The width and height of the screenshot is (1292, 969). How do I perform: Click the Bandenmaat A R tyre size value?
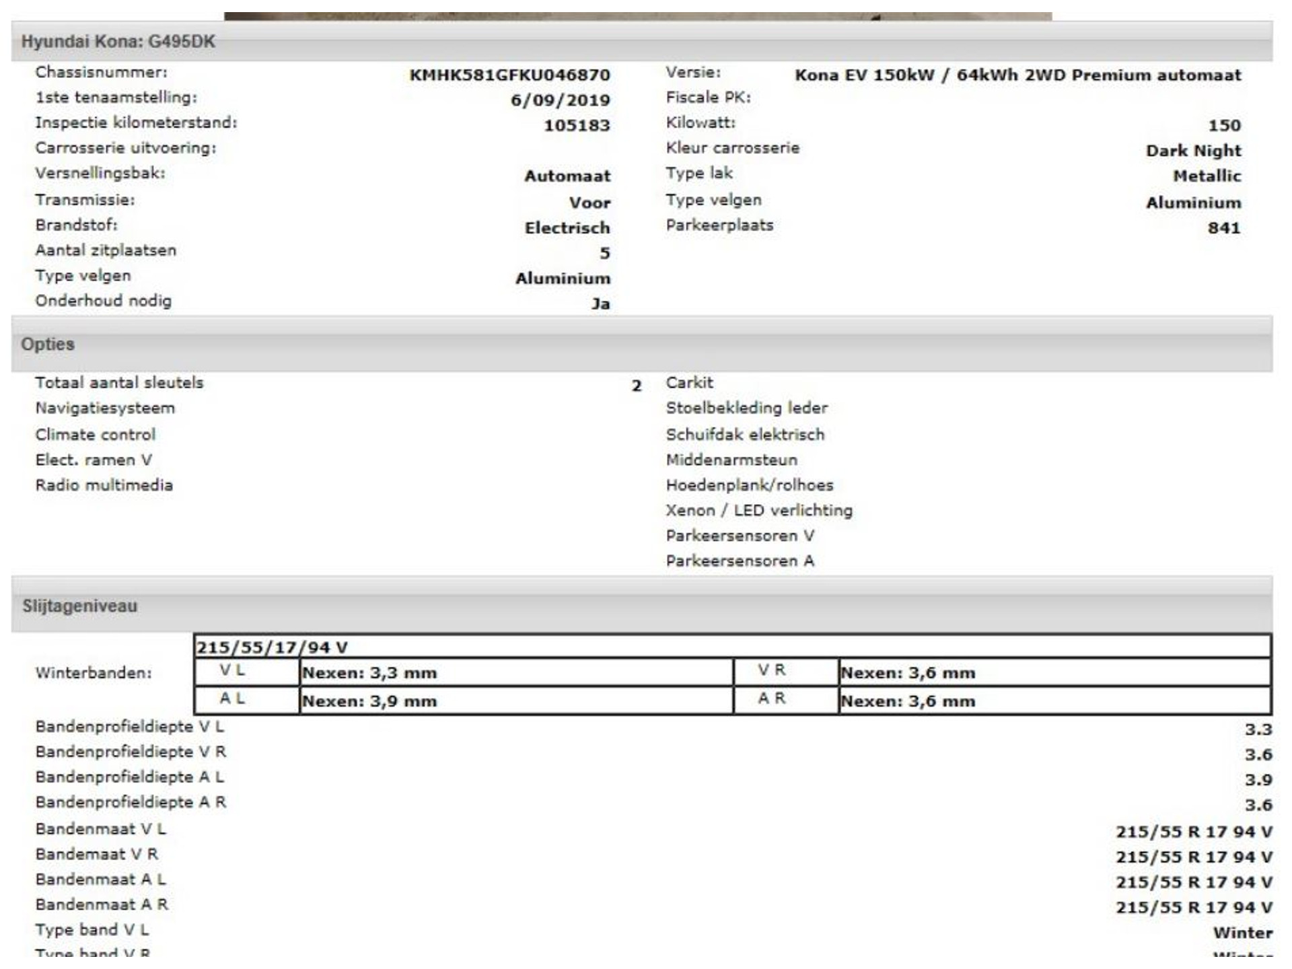[x=1194, y=908]
